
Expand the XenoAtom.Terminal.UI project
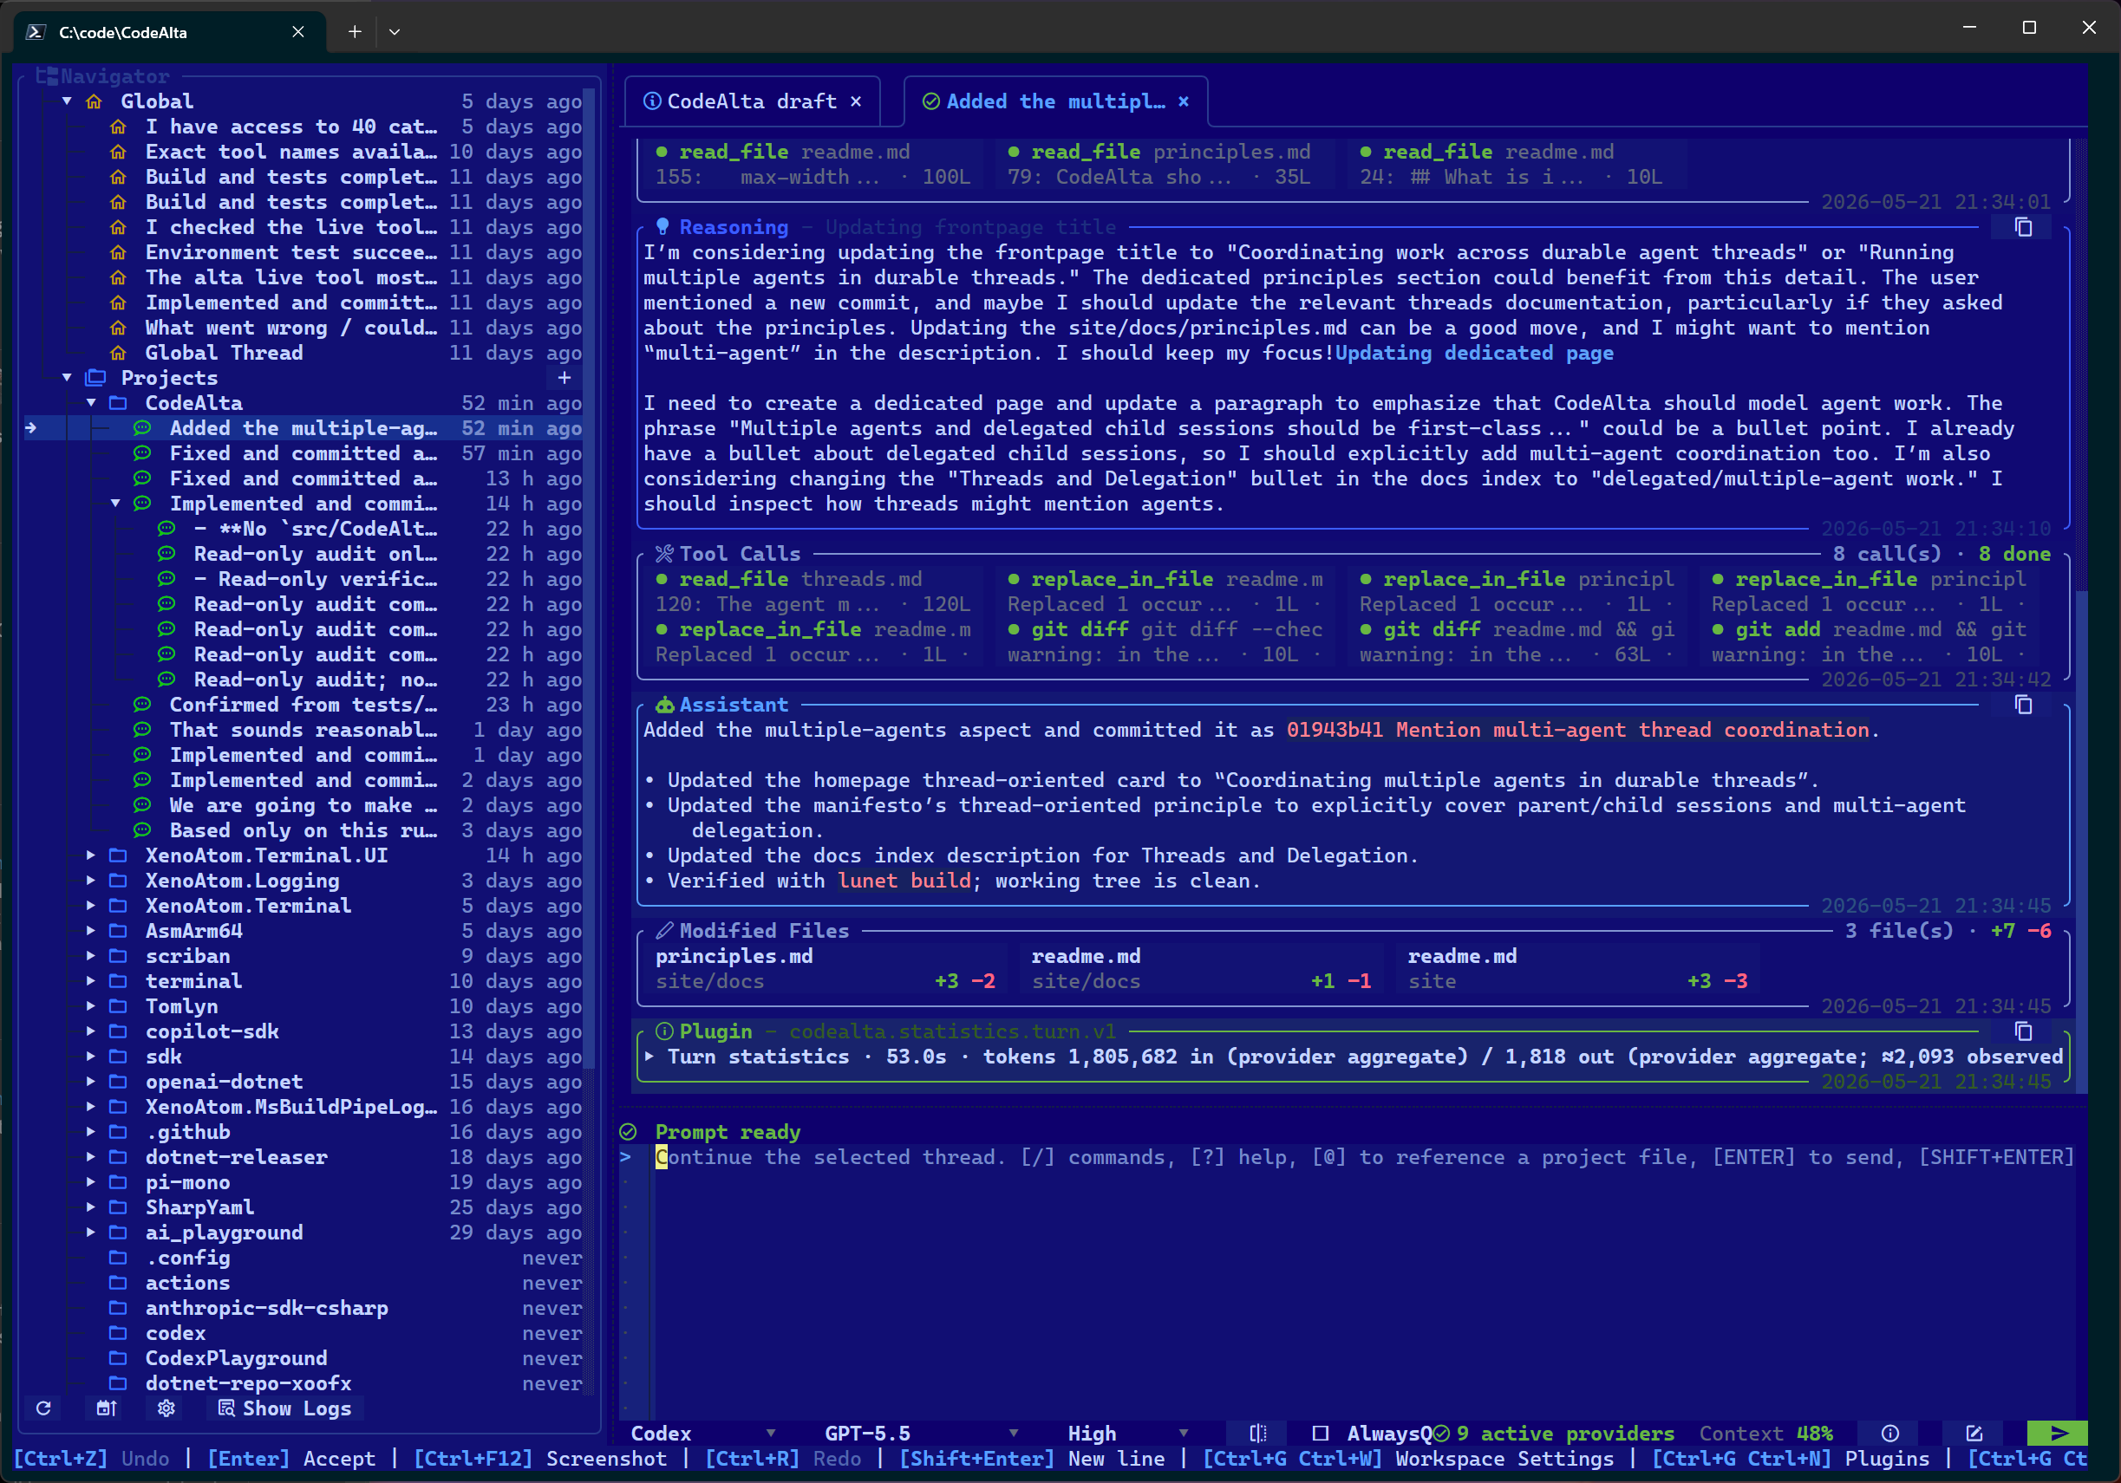pyautogui.click(x=90, y=854)
